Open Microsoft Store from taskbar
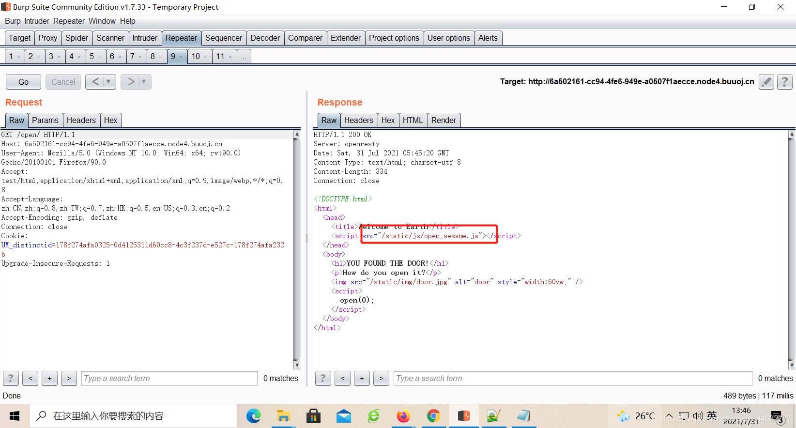 (313, 416)
